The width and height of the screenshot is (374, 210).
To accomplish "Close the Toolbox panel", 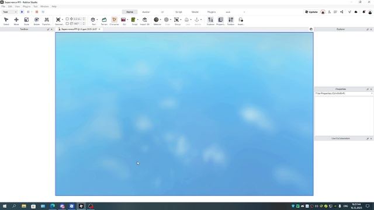I will click(52, 29).
